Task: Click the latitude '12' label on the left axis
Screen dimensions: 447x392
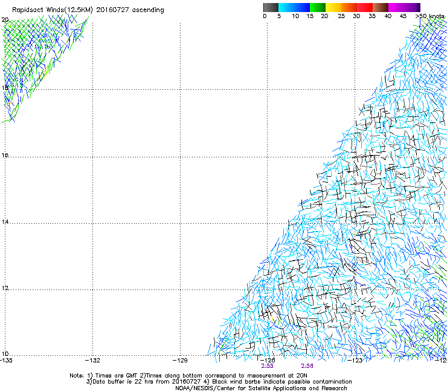Action: [x=5, y=288]
